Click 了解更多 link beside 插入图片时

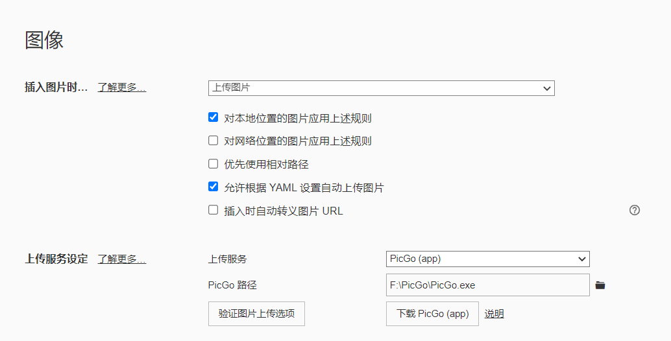(122, 88)
